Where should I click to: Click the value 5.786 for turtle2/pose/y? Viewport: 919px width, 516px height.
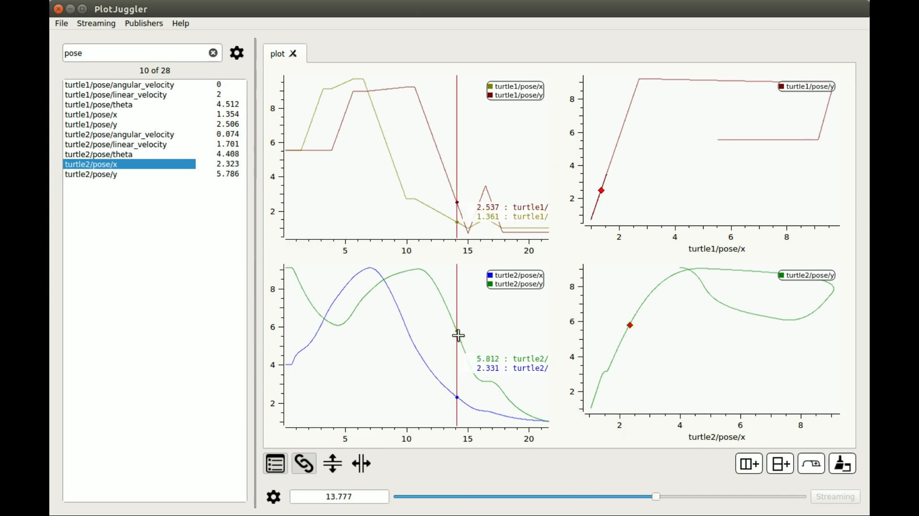pyautogui.click(x=228, y=174)
